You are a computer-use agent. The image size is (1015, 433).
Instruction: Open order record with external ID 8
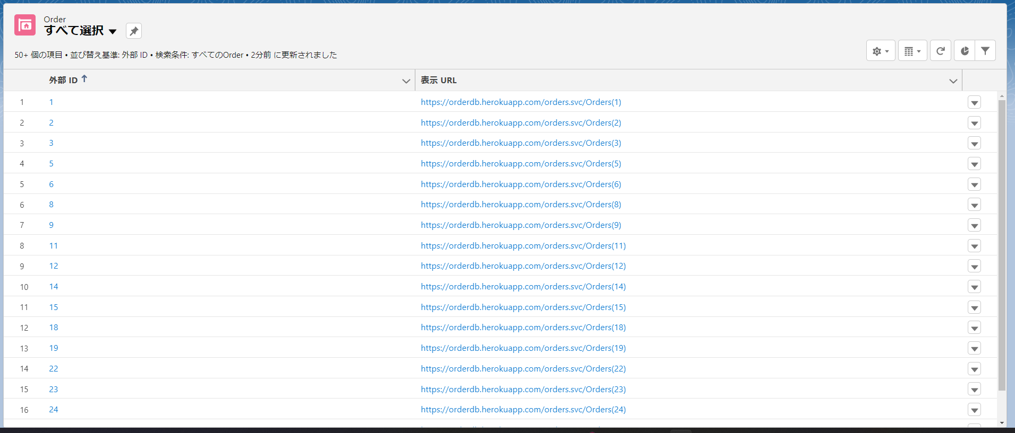(x=51, y=205)
